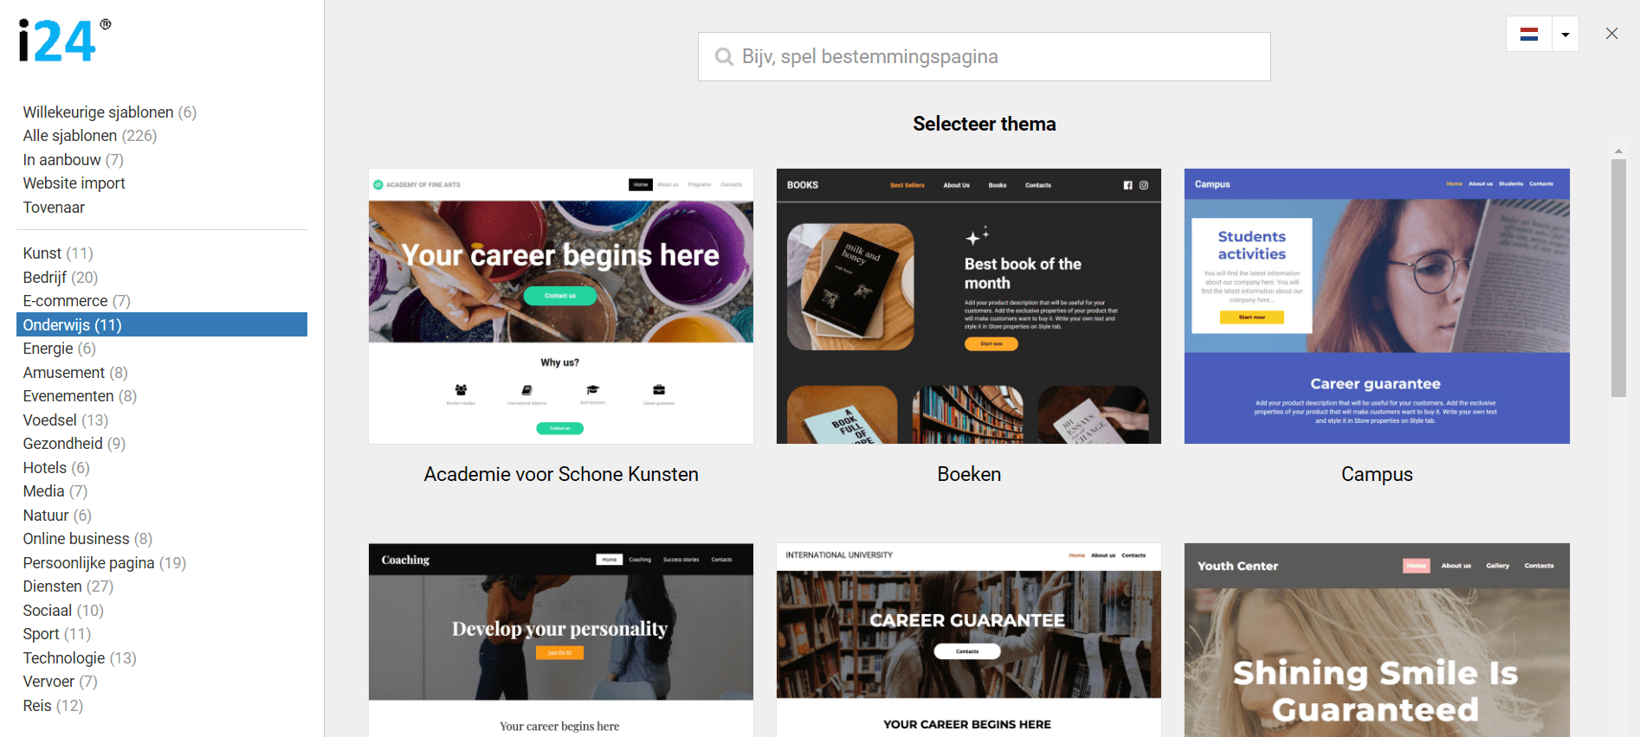This screenshot has width=1640, height=737.
Task: Select Academie voor Schone Kunsten thumbnail
Action: pyautogui.click(x=561, y=306)
